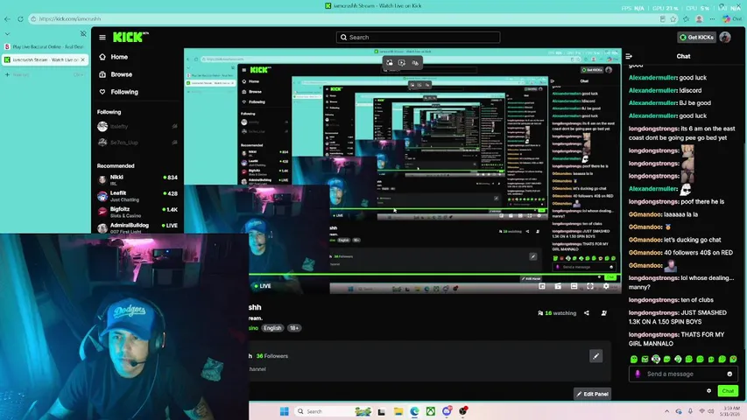Open video player settings gear
Image resolution: width=747 pixels, height=420 pixels.
point(606,286)
